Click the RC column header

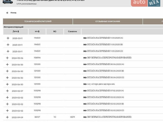pos(55,32)
